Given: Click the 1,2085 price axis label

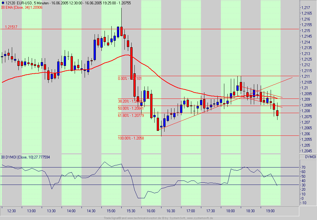Looking at the screenshot, I should [306, 105].
